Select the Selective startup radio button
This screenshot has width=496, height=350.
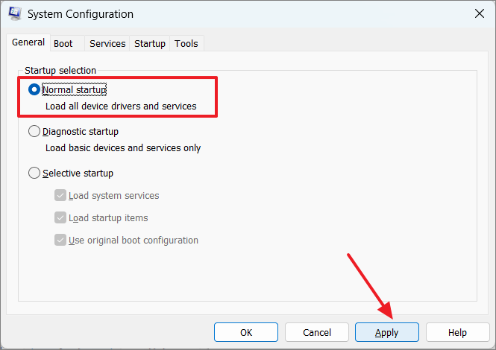tap(34, 173)
